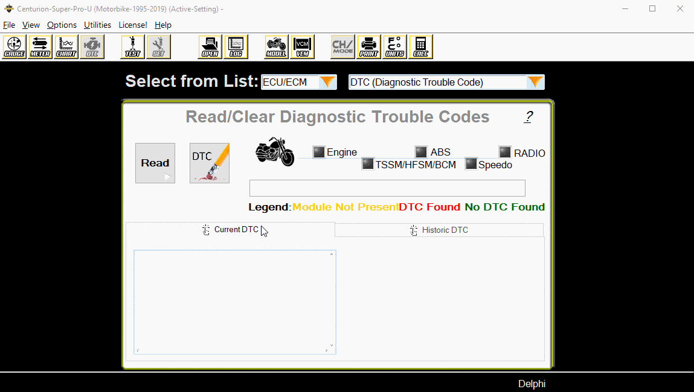Click the Centurion app title bar icon
The height and width of the screenshot is (392, 694).
point(9,9)
